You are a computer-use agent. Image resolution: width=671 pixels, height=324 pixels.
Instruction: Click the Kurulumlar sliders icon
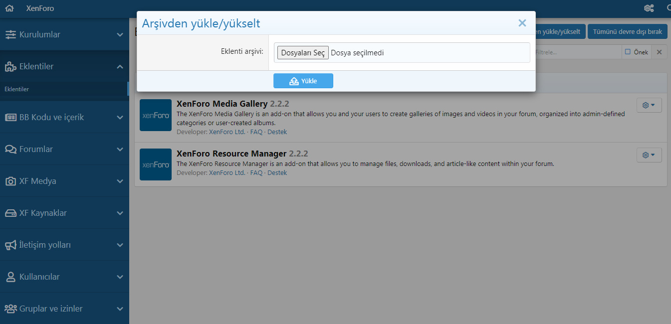click(10, 35)
